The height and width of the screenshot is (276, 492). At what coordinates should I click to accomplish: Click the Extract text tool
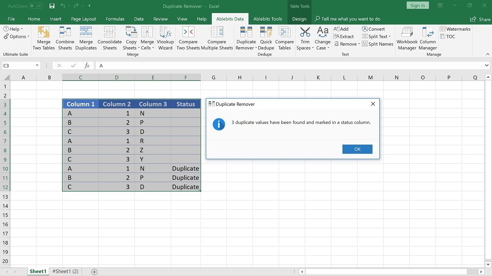coord(344,36)
